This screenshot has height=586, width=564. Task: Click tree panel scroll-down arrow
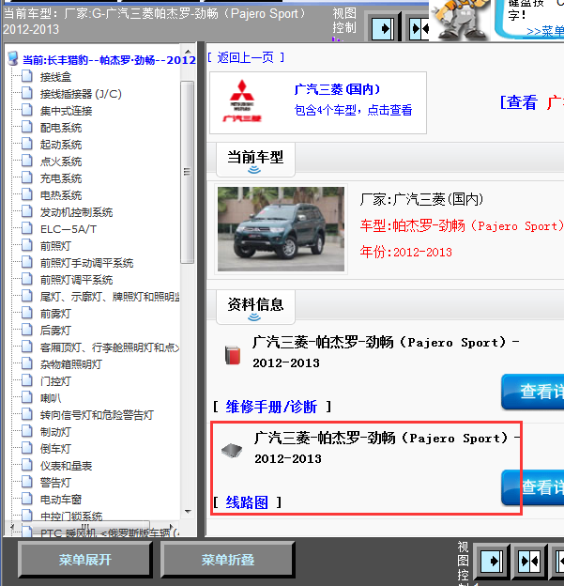[188, 512]
